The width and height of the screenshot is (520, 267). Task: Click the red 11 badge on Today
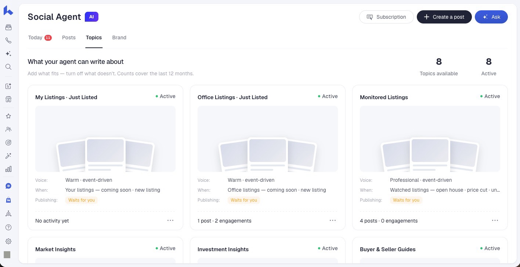[48, 37]
